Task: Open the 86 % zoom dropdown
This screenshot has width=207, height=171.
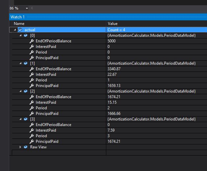Action: tap(27, 8)
